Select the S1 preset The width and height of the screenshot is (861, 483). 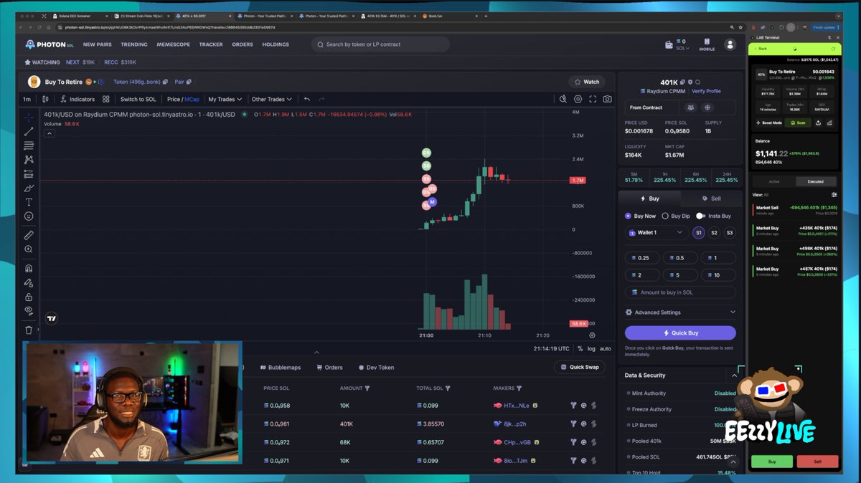699,232
